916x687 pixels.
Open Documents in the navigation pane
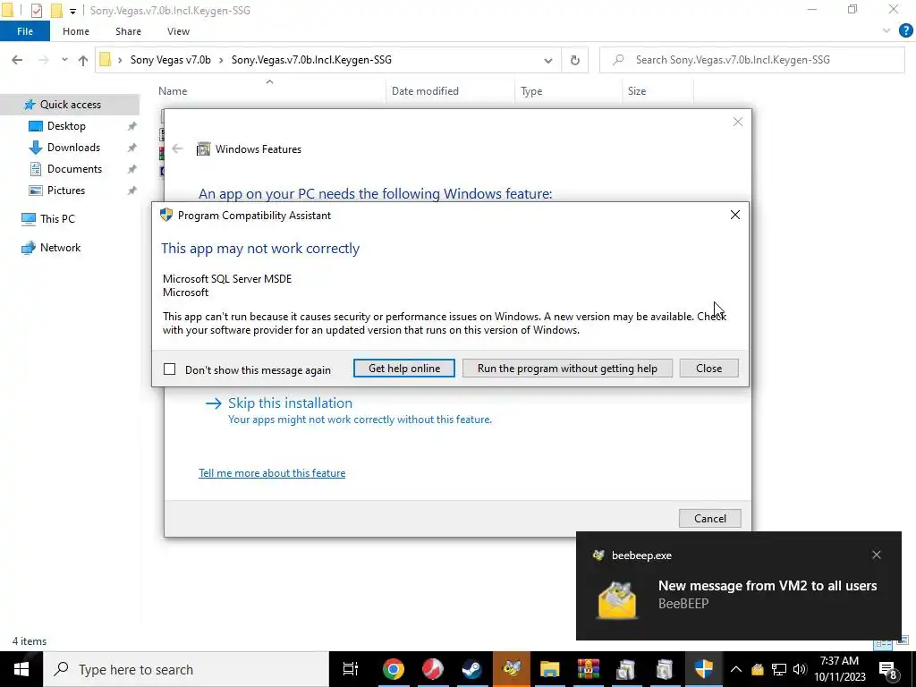(x=74, y=169)
